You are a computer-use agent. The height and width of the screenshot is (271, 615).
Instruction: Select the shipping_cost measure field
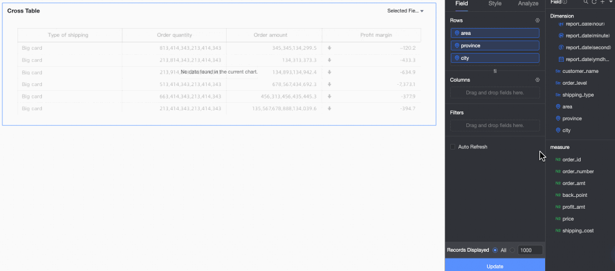point(578,231)
